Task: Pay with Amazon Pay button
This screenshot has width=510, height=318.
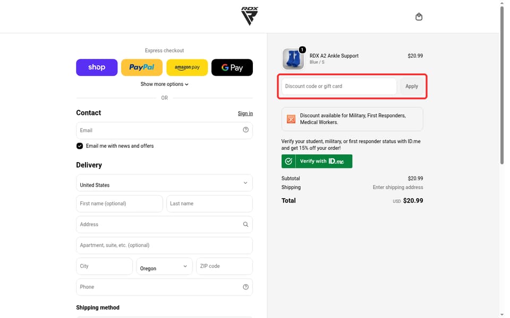Action: pyautogui.click(x=187, y=67)
